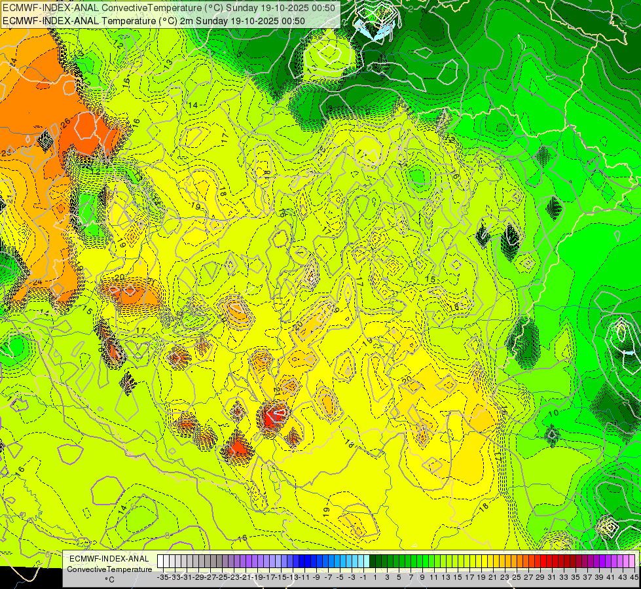The image size is (641, 589).
Task: Click the Temperature 2m title line at top
Action: point(154,21)
